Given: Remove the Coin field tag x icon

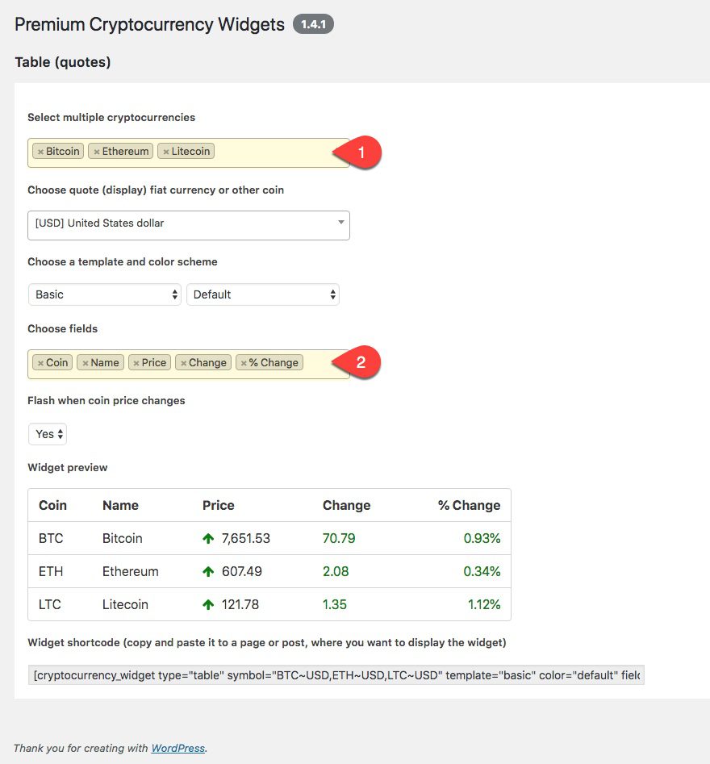Looking at the screenshot, I should [x=40, y=363].
